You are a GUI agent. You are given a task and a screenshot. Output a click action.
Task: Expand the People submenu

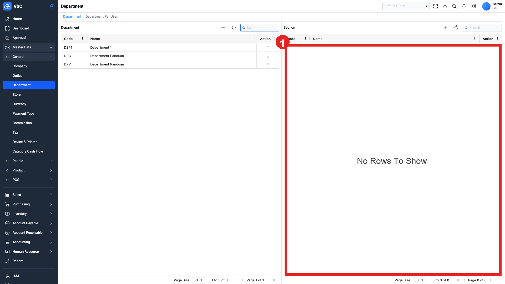coord(29,161)
